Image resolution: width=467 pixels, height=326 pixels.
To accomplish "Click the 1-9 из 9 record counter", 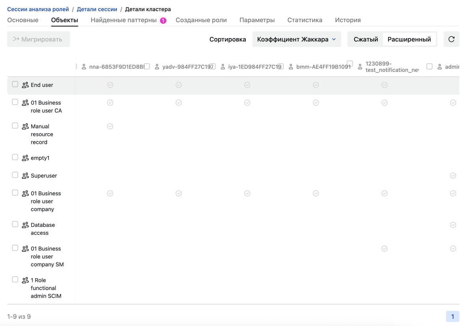I will tap(19, 317).
